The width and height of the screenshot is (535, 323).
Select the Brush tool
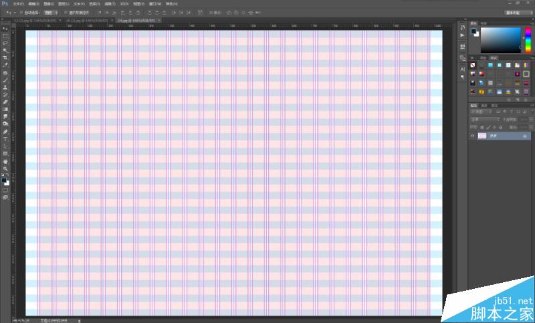[5, 80]
